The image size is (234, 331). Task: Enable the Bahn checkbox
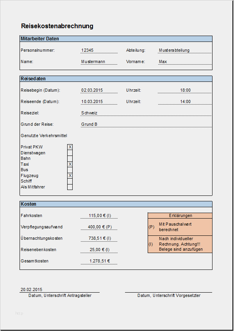[x=70, y=158]
